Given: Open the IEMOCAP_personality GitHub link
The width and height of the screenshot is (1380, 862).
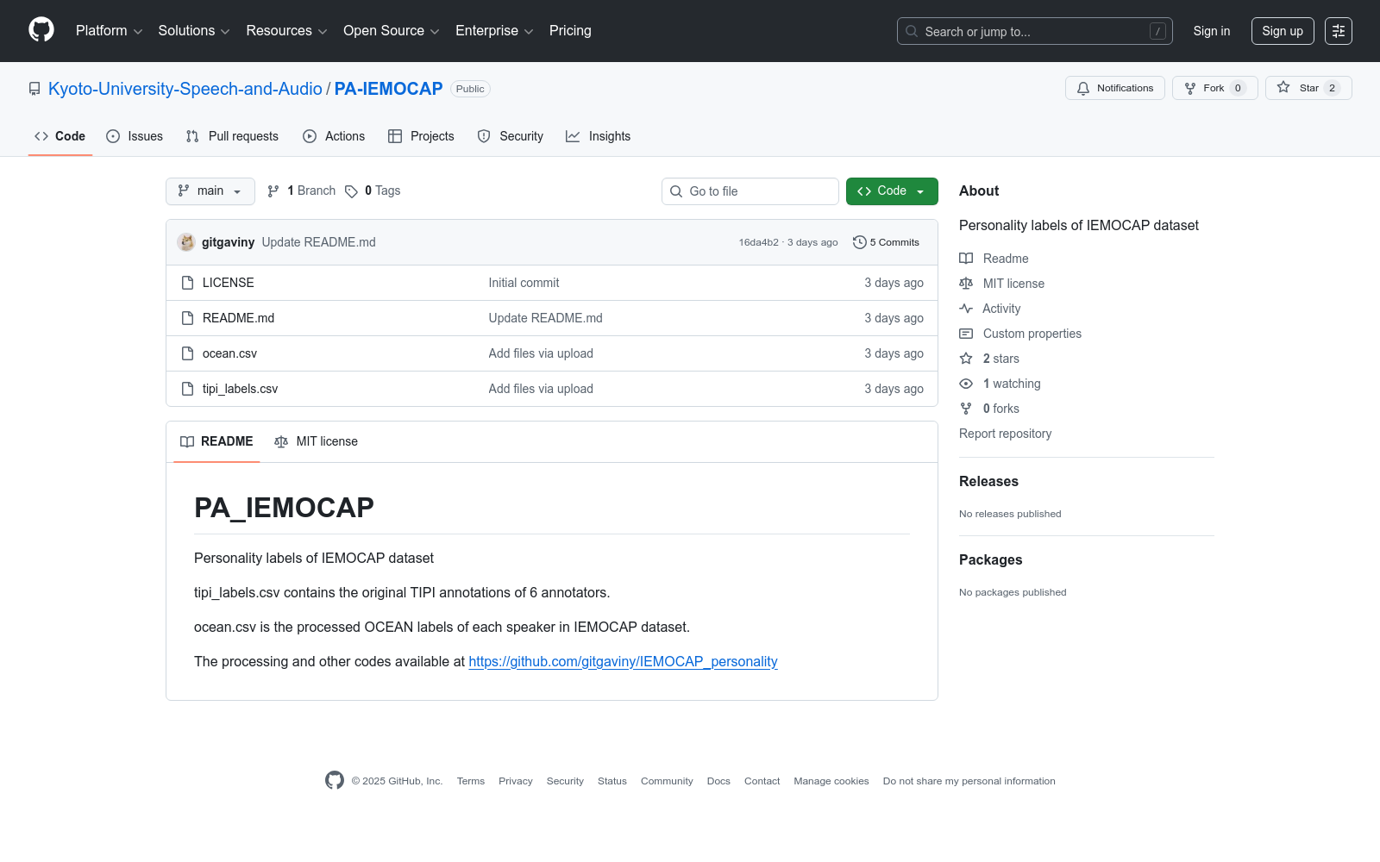Looking at the screenshot, I should tap(624, 662).
